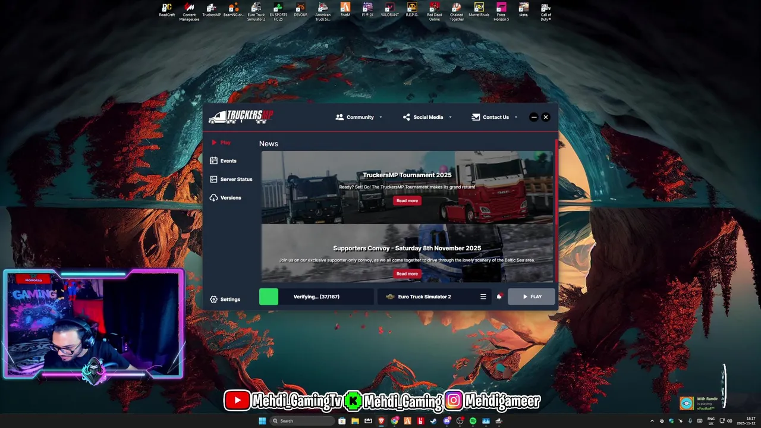The height and width of the screenshot is (428, 761).
Task: Expand the Social Media dropdown
Action: point(427,117)
